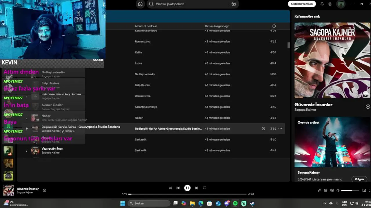This screenshot has height=208, width=371.
Task: Follow the artist with the Volgen button
Action: (359, 179)
